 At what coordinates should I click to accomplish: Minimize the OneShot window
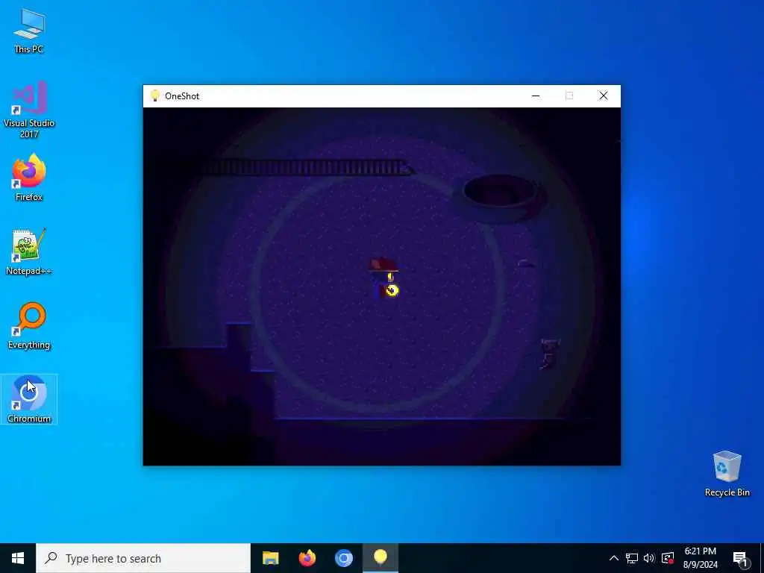[x=536, y=96]
